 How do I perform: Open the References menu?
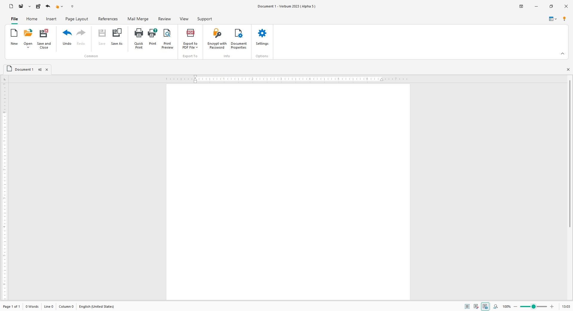(x=107, y=19)
